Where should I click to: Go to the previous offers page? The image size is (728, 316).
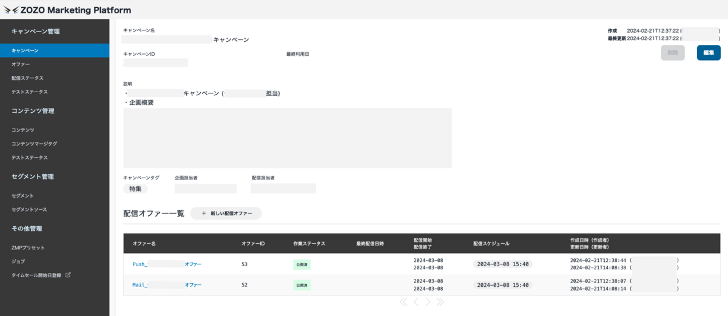pos(416,301)
